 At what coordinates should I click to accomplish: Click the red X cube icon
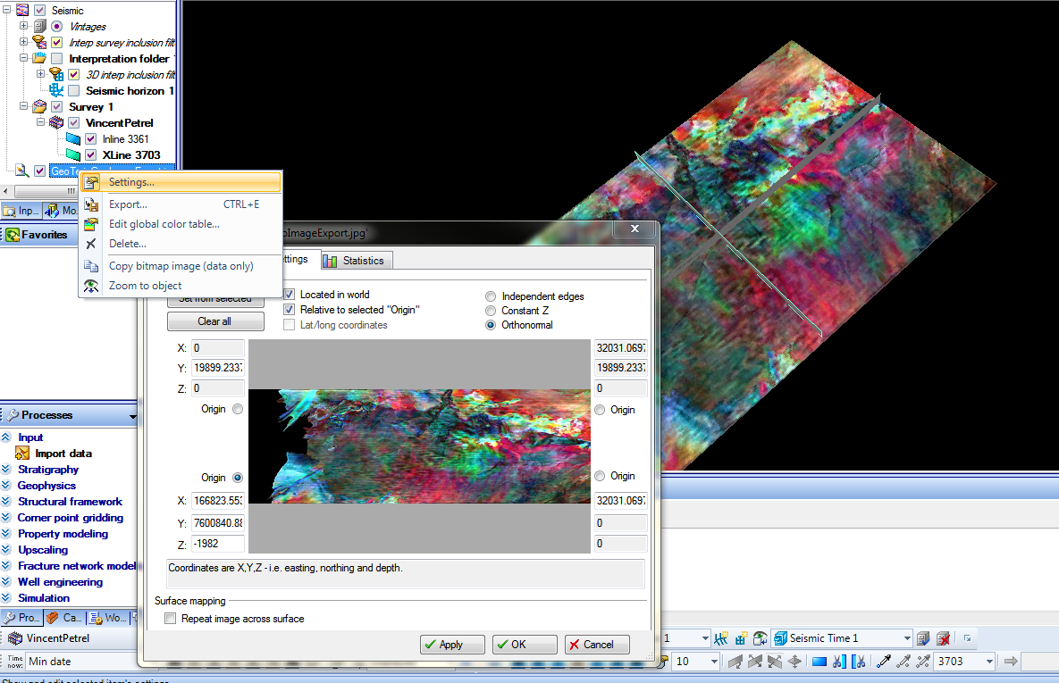pos(942,638)
